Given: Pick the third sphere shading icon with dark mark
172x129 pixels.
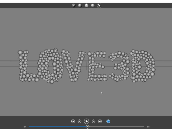Looking at the screenshot, I should point(86,5).
